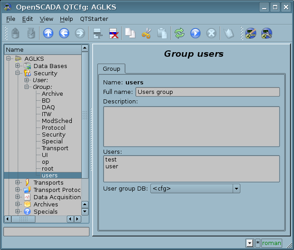Image resolution: width=294 pixels, height=250 pixels.
Task: Collapse the Security tree node
Action: point(17,73)
